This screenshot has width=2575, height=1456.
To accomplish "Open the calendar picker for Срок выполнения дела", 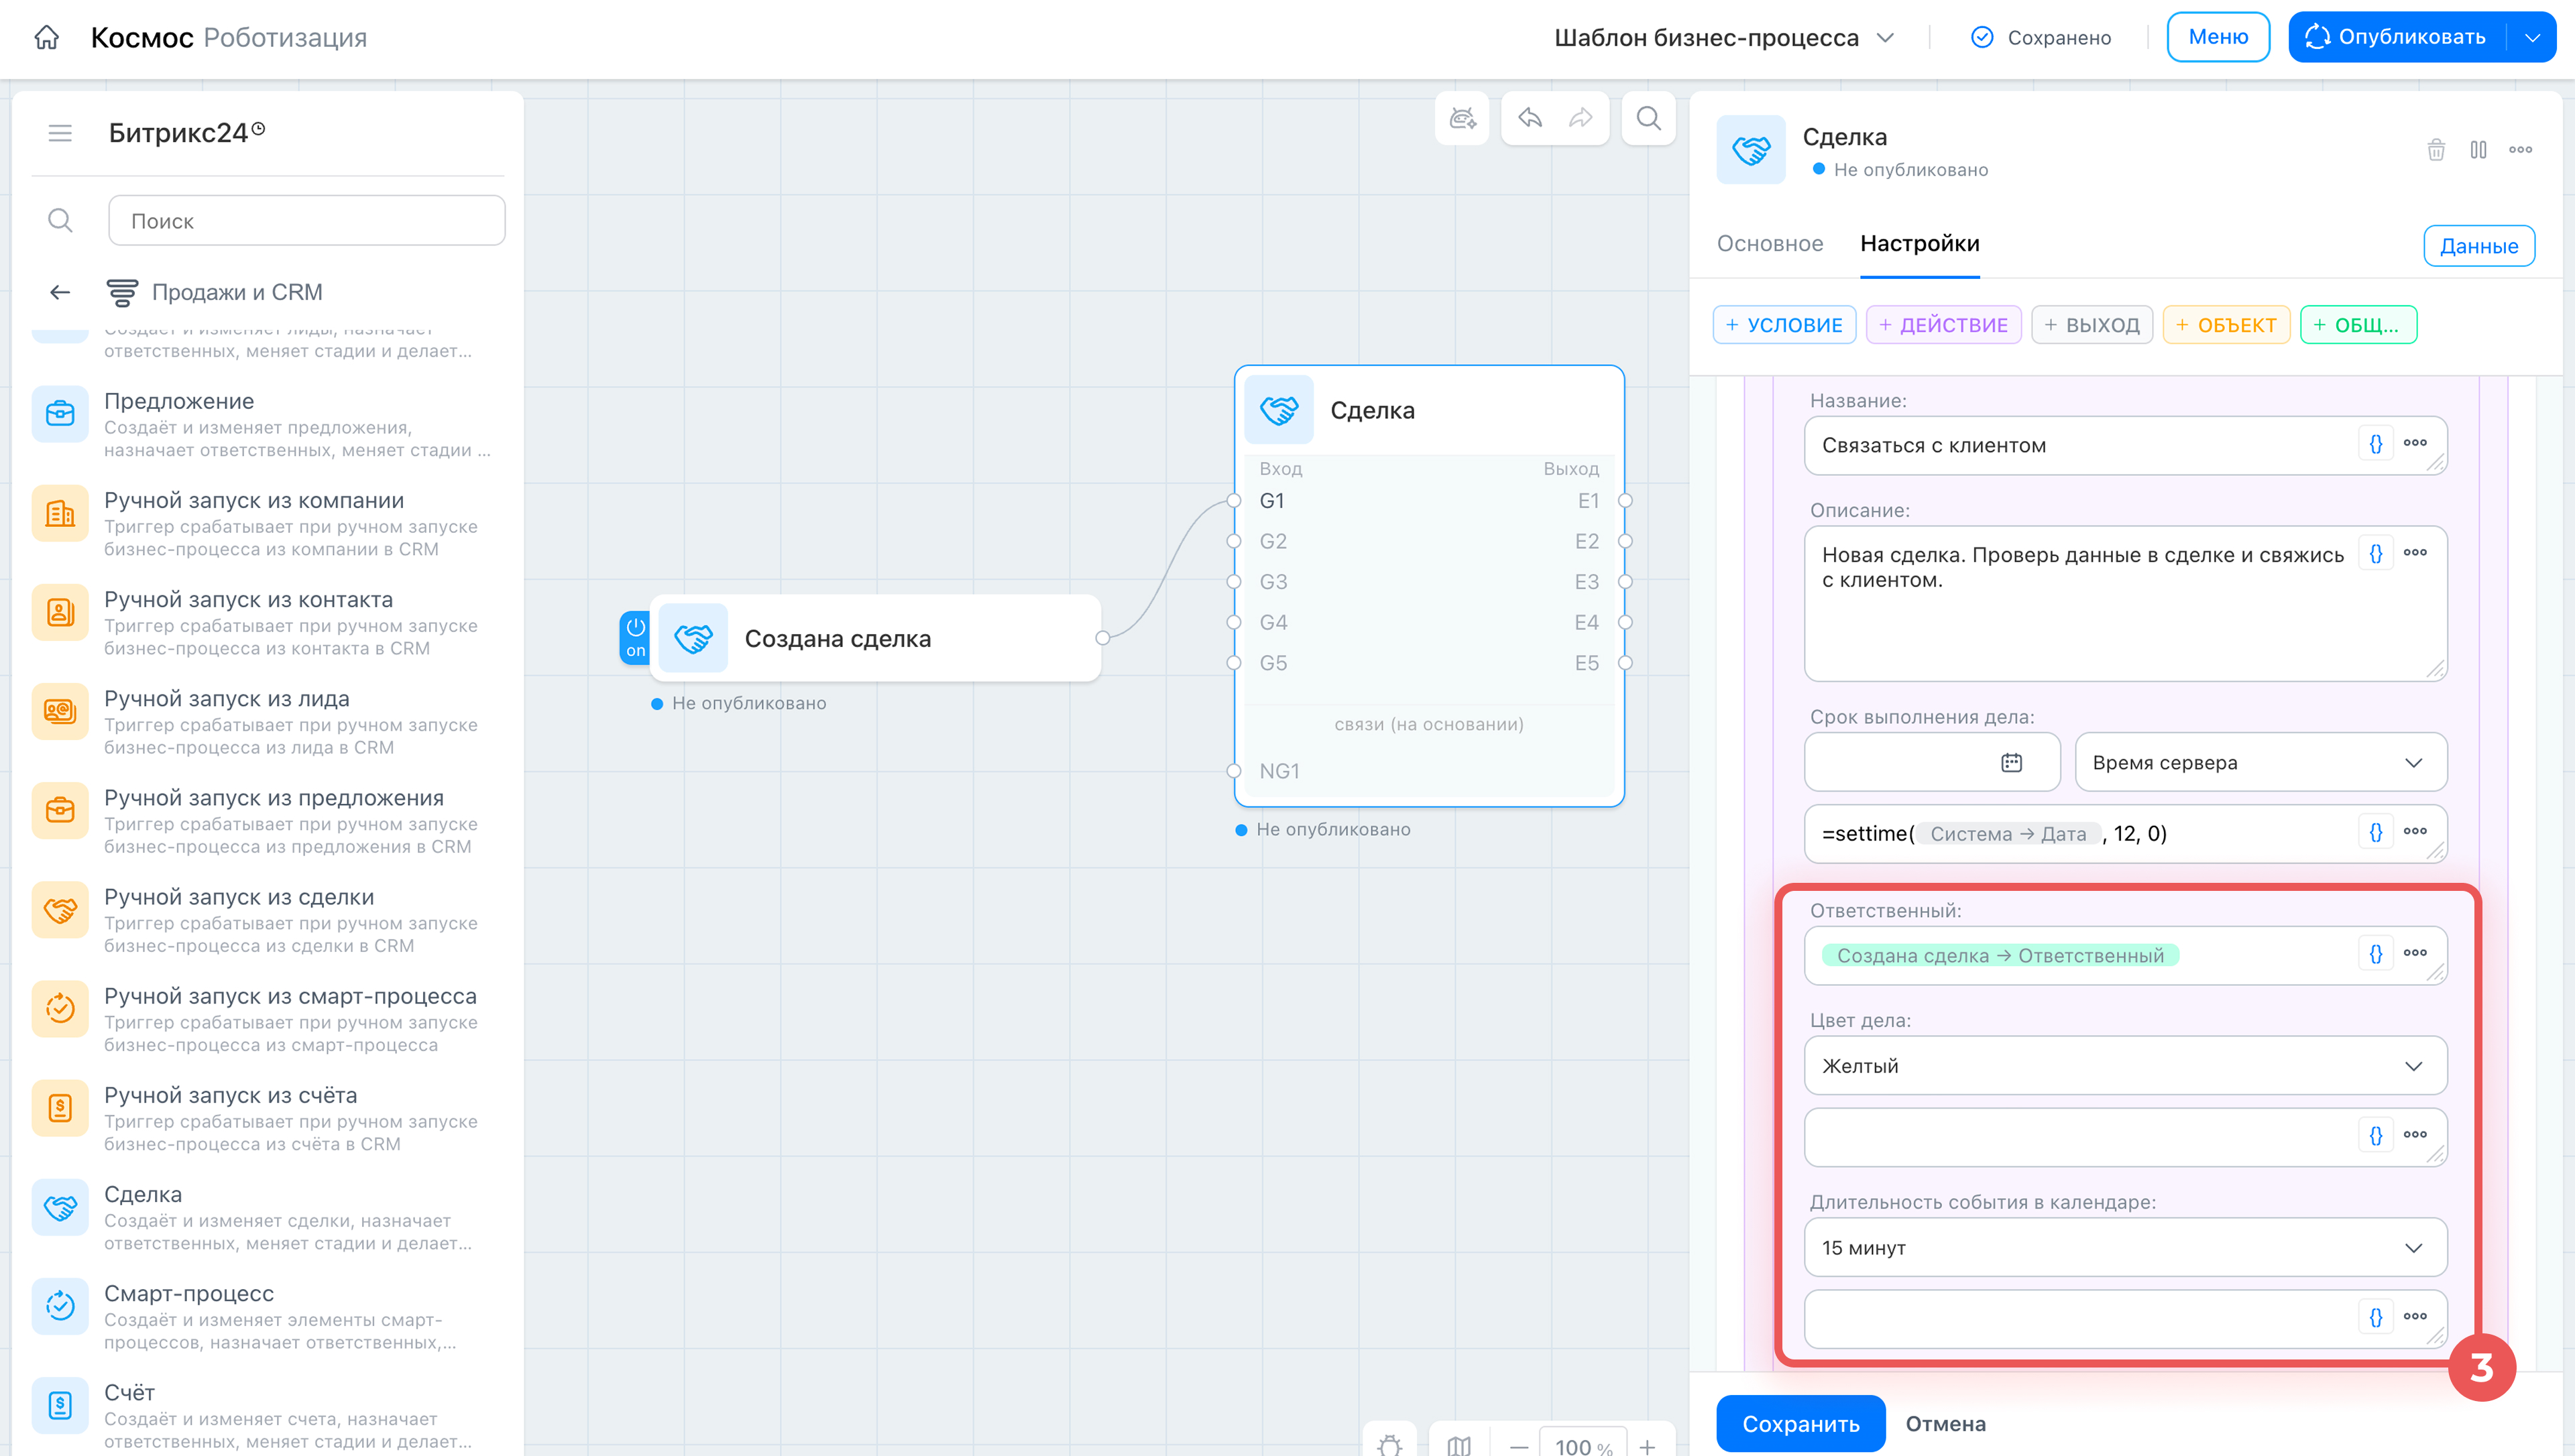I will (2012, 762).
